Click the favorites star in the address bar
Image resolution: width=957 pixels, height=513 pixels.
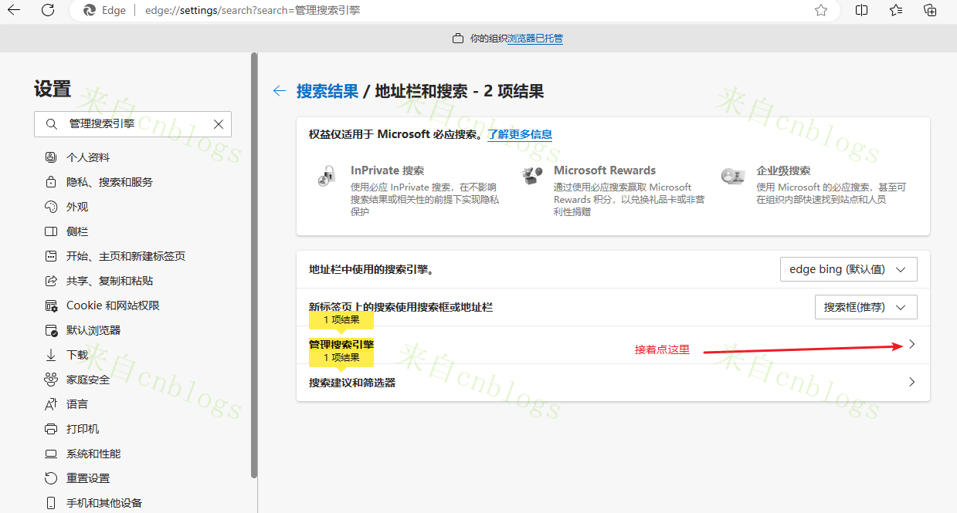[x=821, y=10]
